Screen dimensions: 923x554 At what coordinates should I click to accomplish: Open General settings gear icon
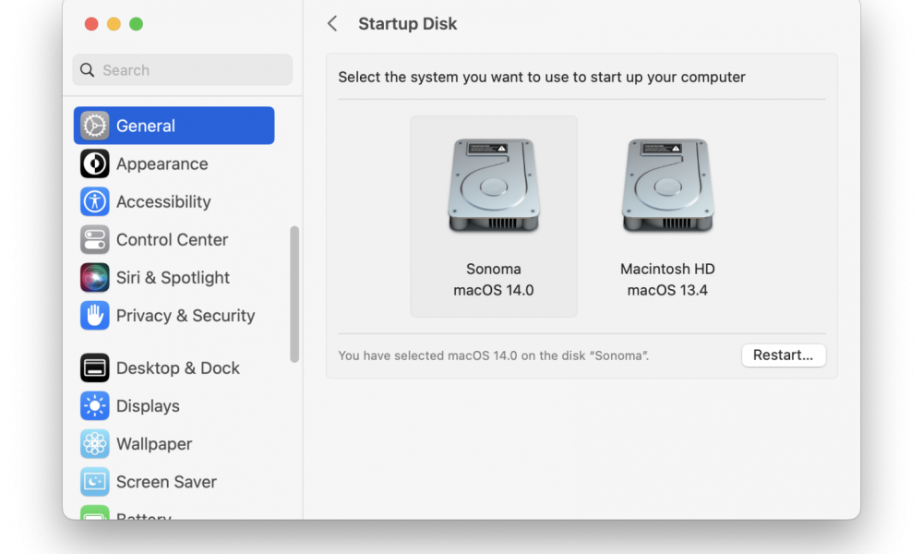click(x=94, y=126)
